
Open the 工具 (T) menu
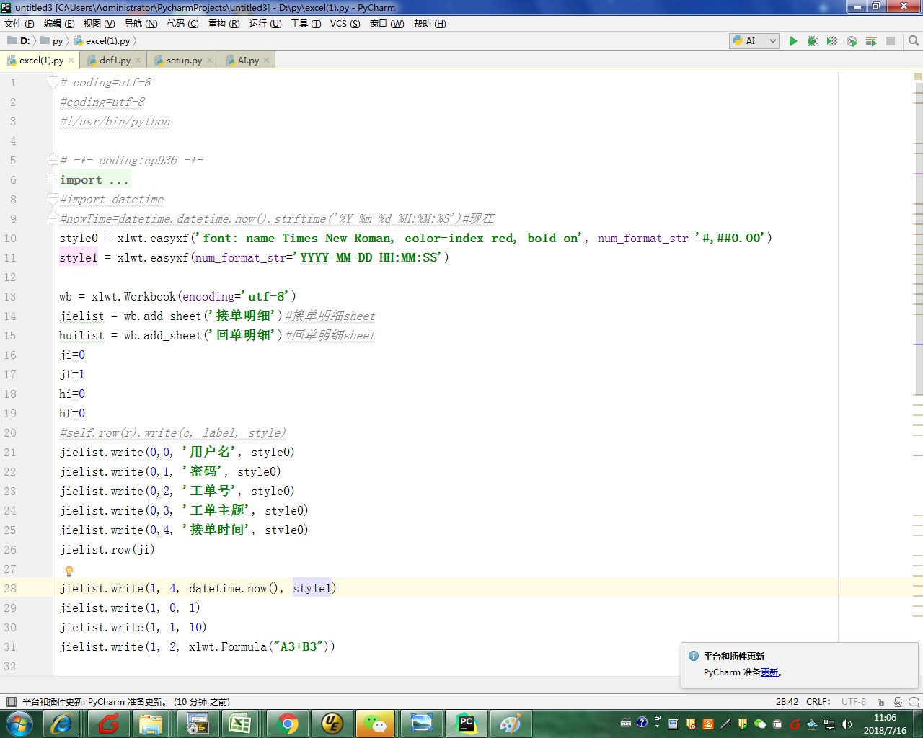pos(306,24)
